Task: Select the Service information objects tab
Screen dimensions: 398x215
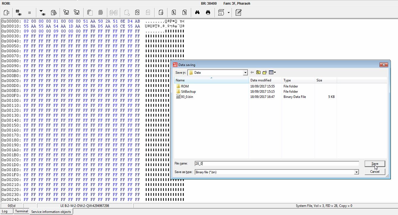Action: [51, 212]
